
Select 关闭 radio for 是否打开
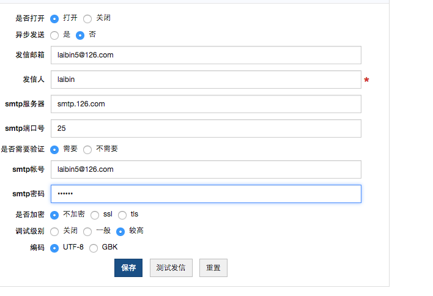[87, 19]
